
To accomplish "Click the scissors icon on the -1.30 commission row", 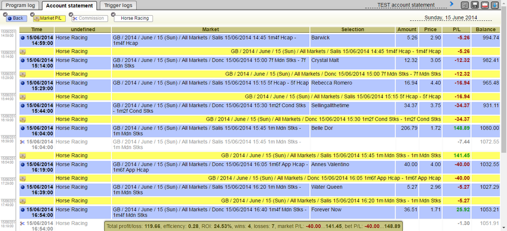I will tap(22, 223).
